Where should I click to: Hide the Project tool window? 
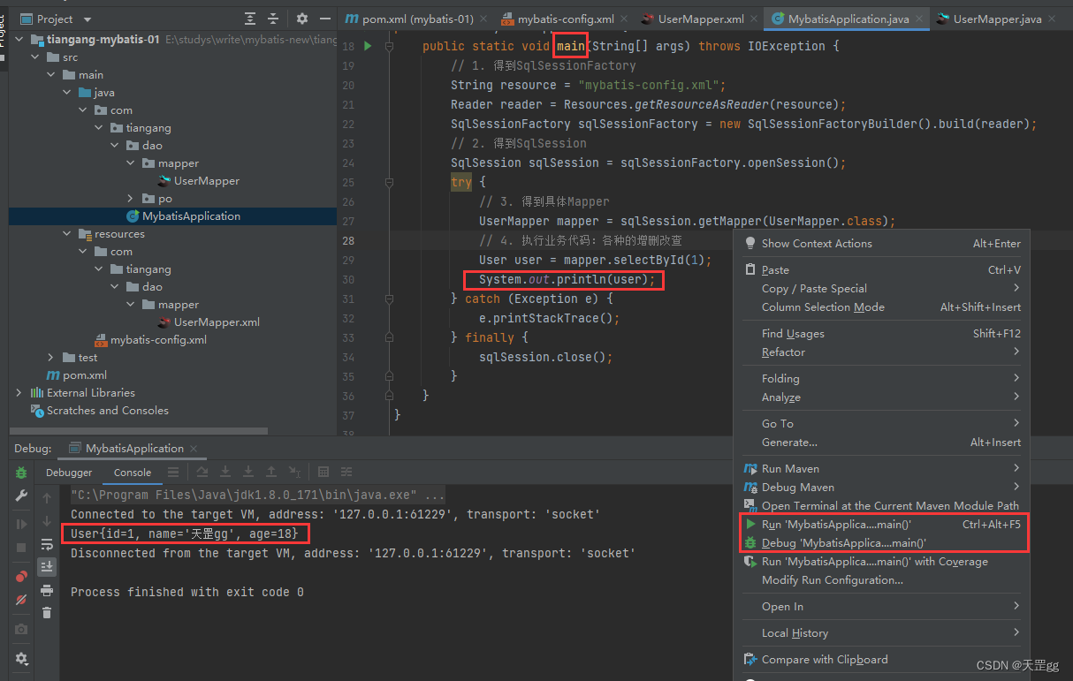pos(324,19)
